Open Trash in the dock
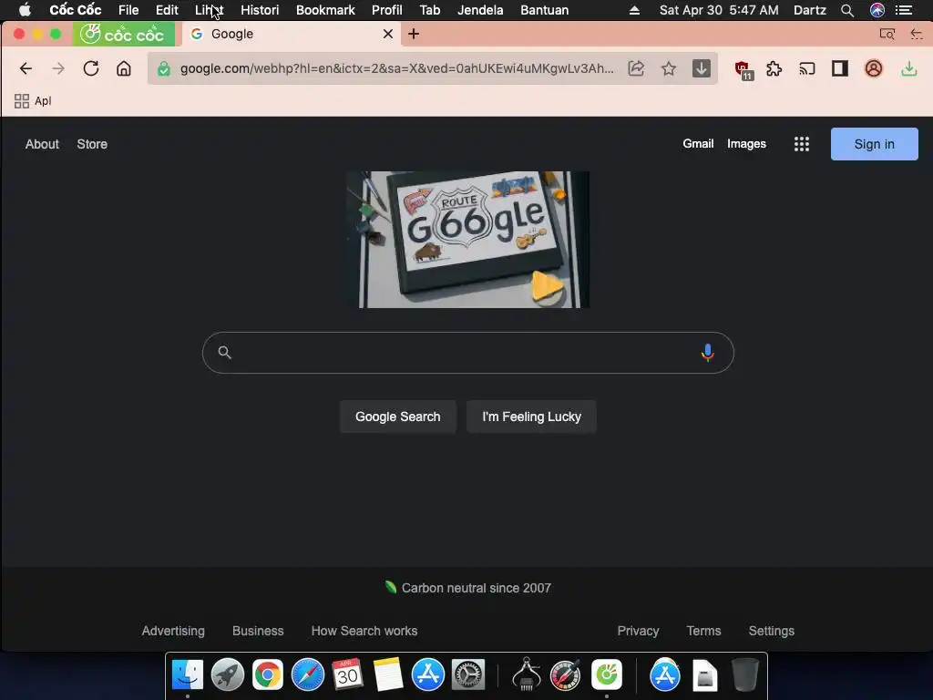 click(744, 674)
